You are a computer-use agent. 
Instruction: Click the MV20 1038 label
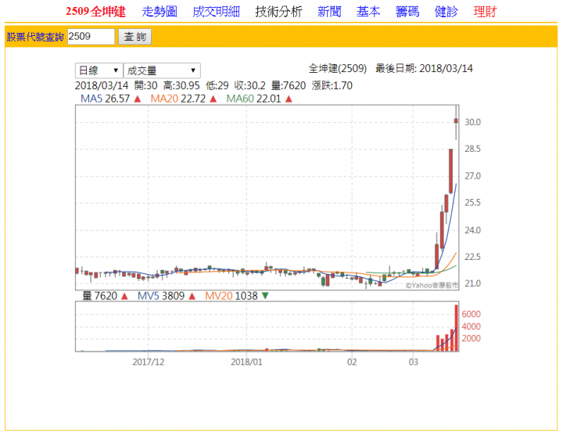231,296
